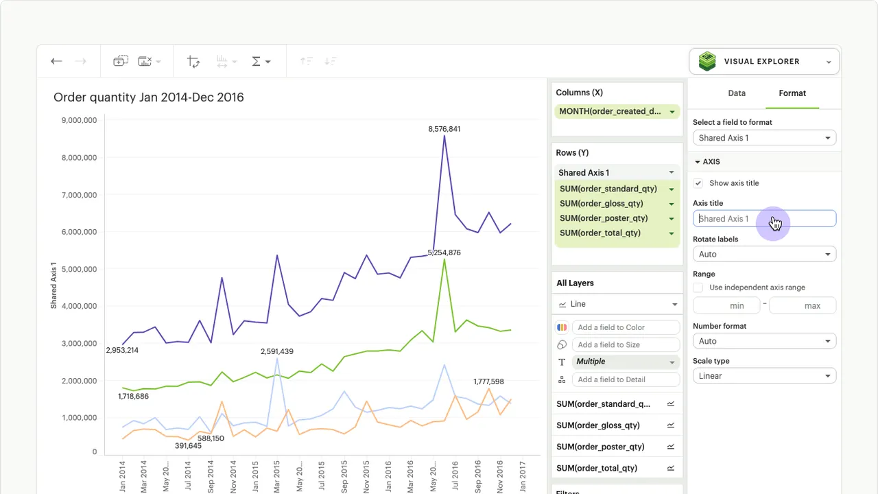
Task: Click the redo forward arrow
Action: [x=81, y=61]
